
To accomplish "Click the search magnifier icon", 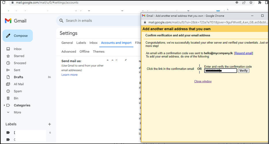I will 61,21.
